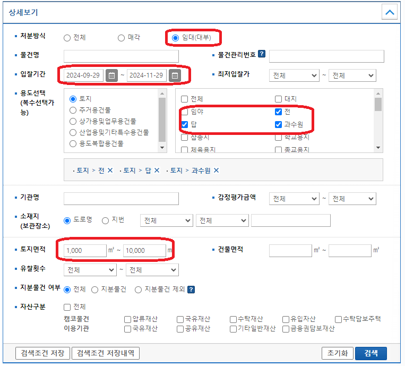Open the 유찰횟수 minimum dropdown
405x366 pixels.
(x=90, y=270)
